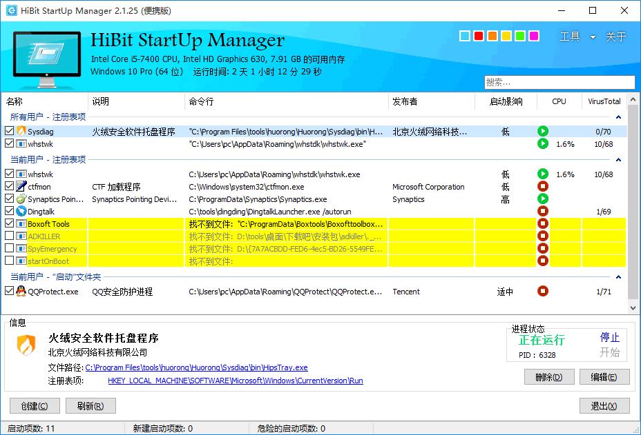
Task: Click the red stopped icon for QQProtect.exe
Action: (x=542, y=292)
